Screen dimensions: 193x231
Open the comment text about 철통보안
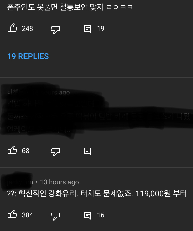(x=70, y=7)
